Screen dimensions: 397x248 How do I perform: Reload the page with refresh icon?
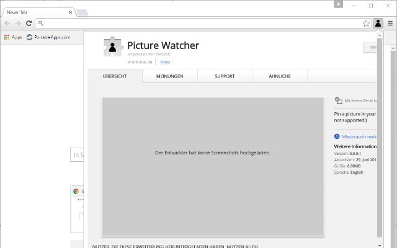coord(29,24)
